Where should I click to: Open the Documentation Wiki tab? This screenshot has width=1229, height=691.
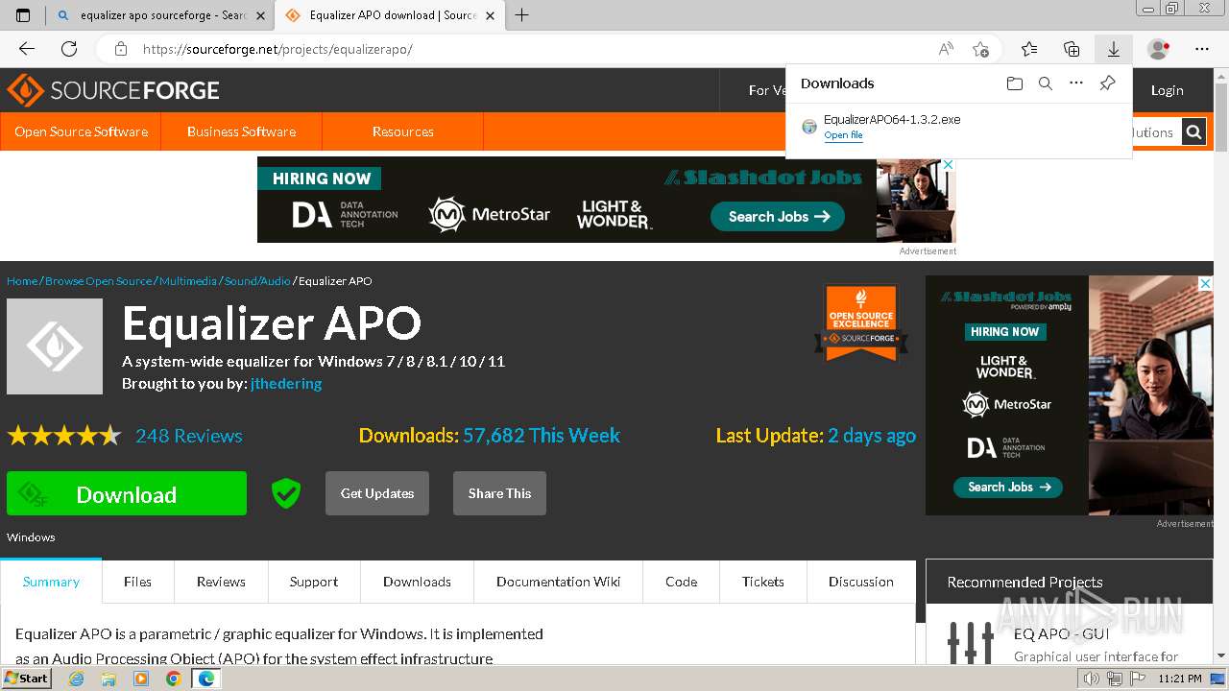click(x=558, y=582)
